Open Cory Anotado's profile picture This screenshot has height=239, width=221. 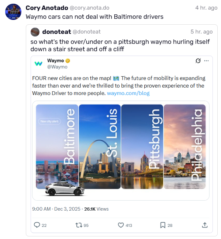[x=13, y=12]
